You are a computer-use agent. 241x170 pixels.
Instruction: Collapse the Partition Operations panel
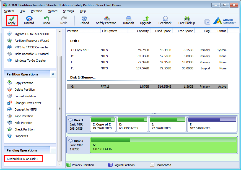(x=53, y=74)
